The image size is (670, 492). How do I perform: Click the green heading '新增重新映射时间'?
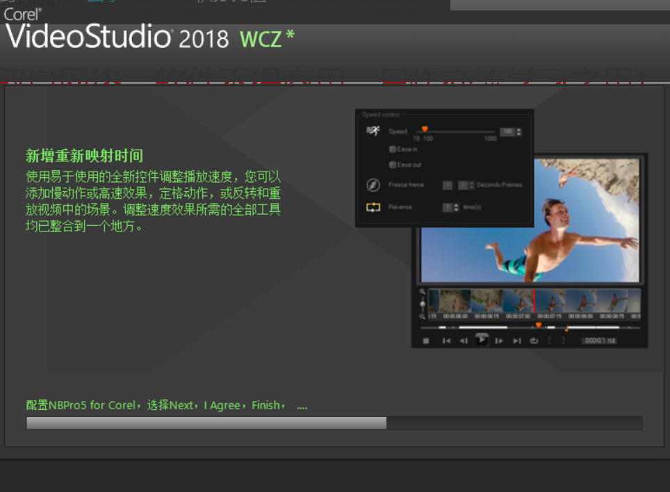84,156
